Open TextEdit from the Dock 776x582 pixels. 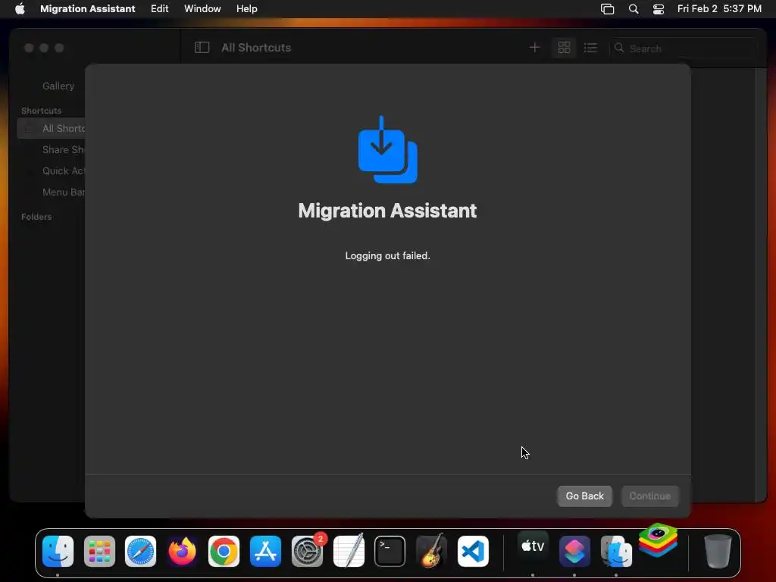349,552
